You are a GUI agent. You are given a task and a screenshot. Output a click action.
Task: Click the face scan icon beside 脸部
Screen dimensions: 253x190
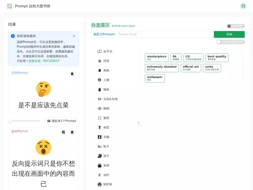100,118
